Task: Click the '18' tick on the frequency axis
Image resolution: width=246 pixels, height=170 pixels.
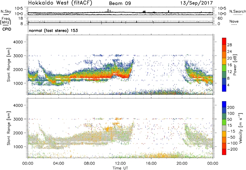Action: tap(21, 18)
